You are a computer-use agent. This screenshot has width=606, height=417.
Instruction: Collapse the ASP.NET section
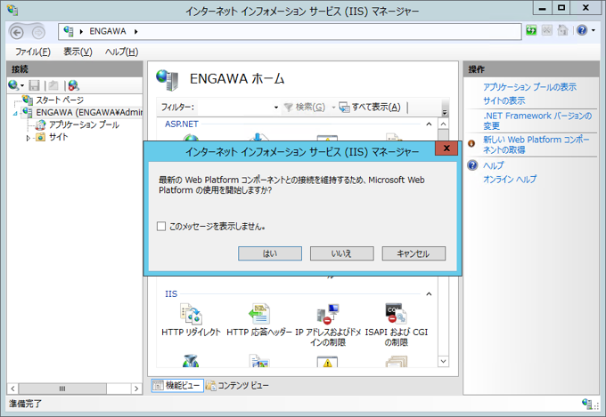coord(429,124)
